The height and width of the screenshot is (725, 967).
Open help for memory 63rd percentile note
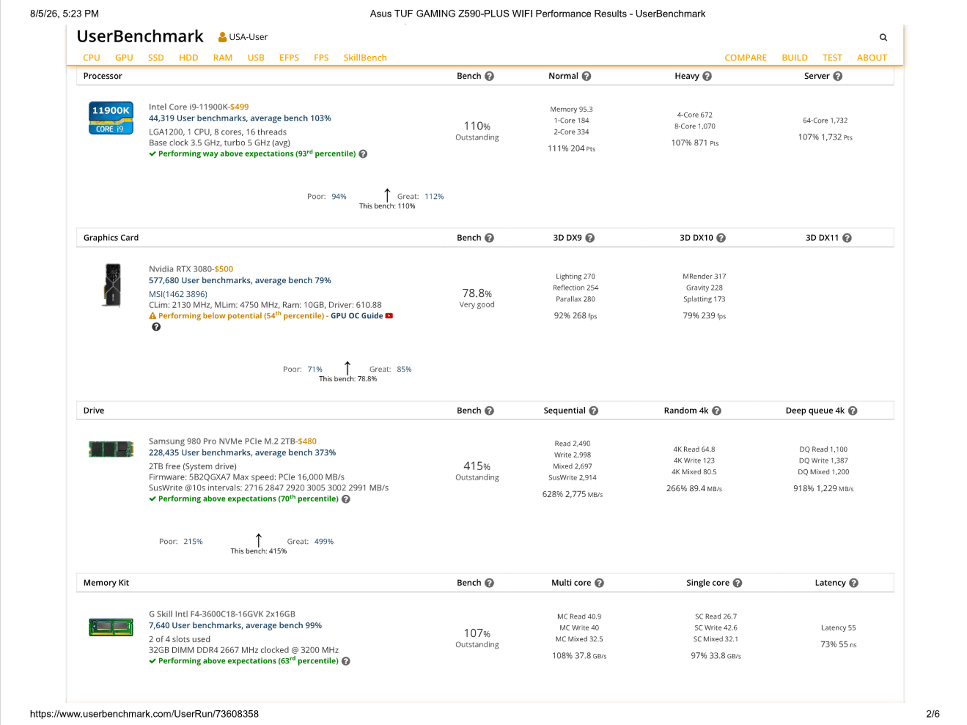(x=346, y=661)
